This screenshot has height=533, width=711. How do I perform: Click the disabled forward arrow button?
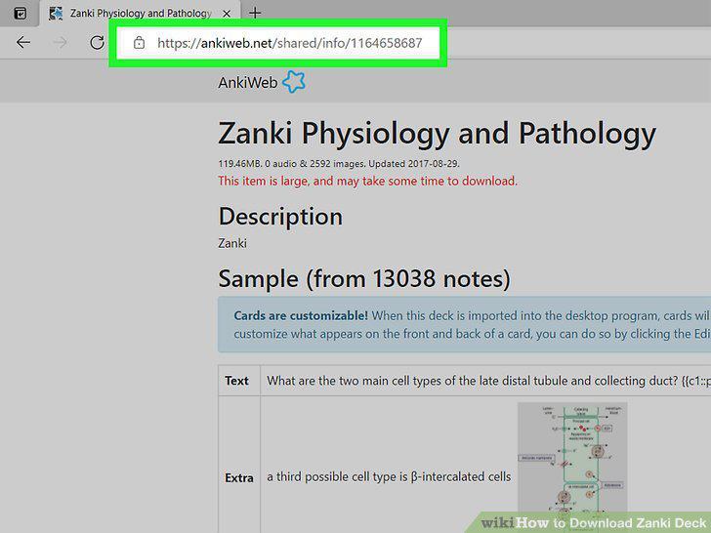pyautogui.click(x=60, y=43)
